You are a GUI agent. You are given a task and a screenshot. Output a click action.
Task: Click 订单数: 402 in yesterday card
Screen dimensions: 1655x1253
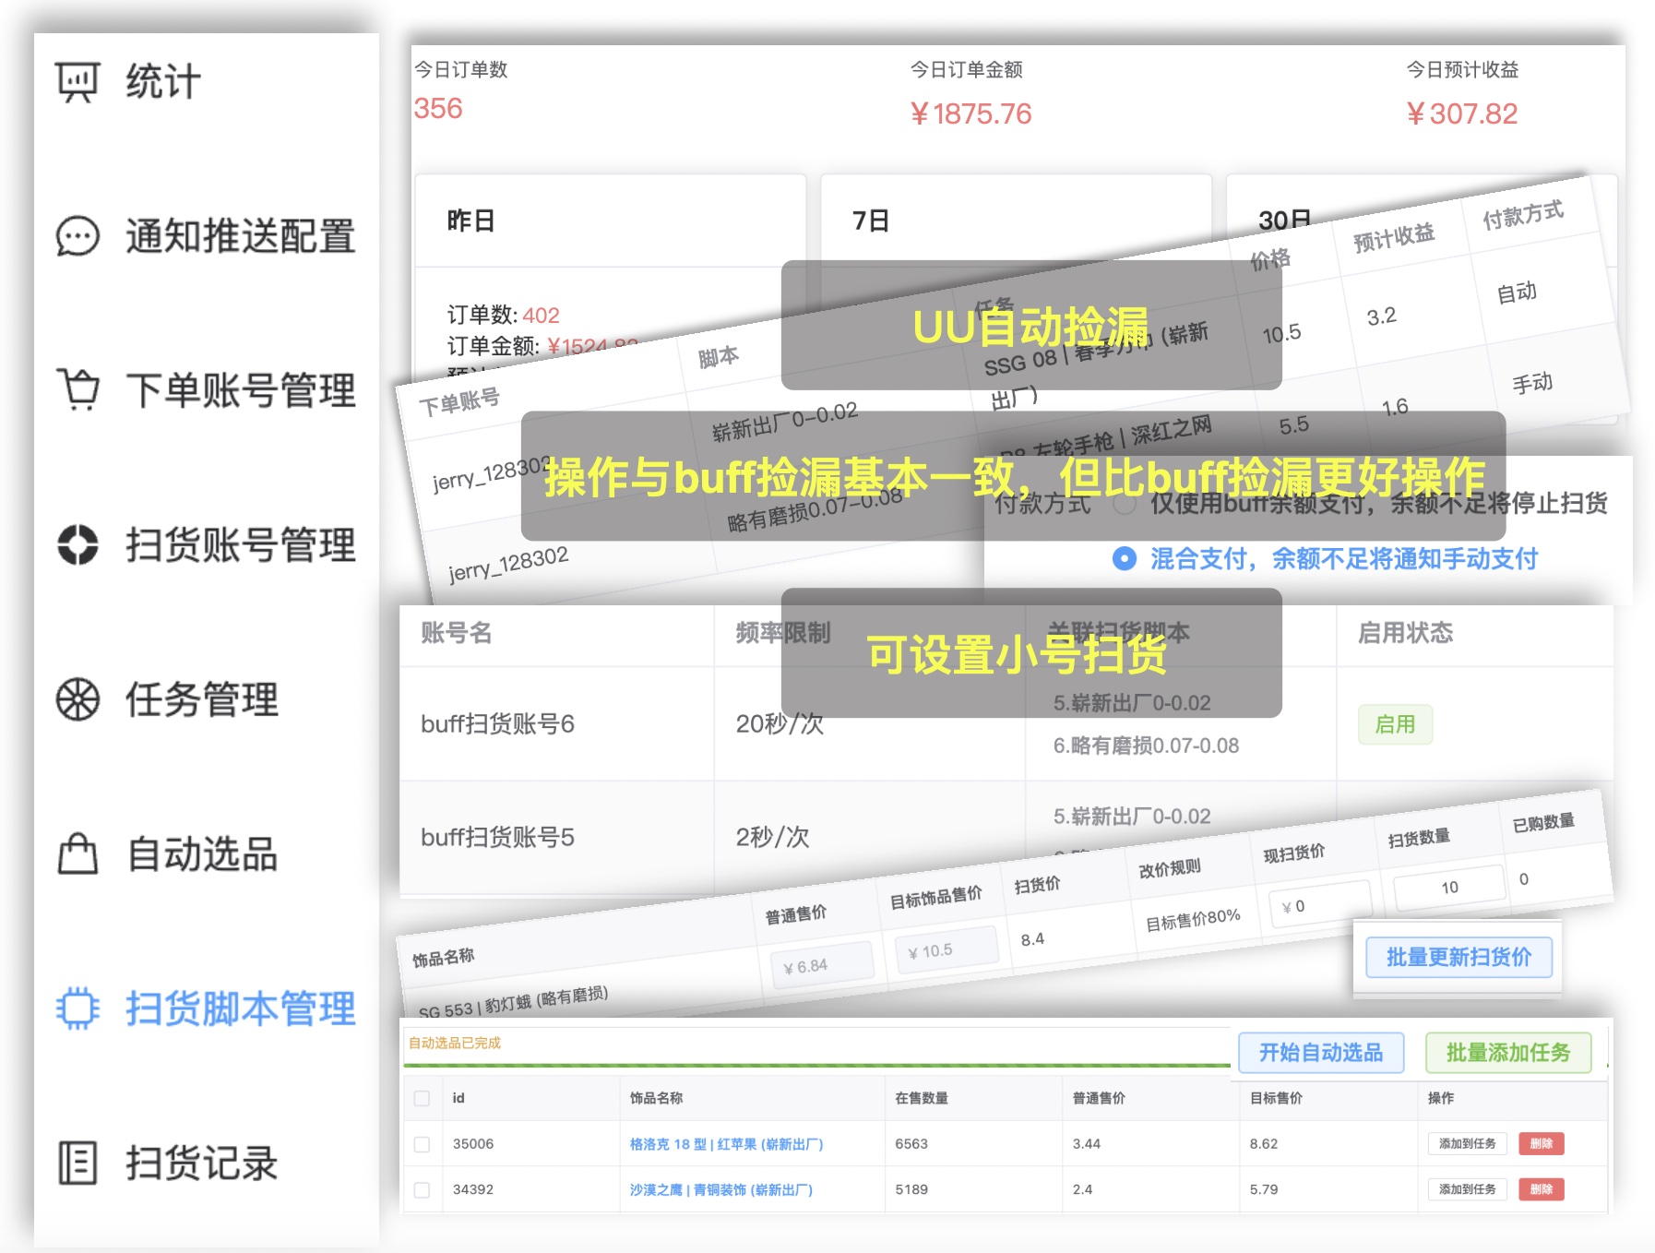tap(504, 316)
